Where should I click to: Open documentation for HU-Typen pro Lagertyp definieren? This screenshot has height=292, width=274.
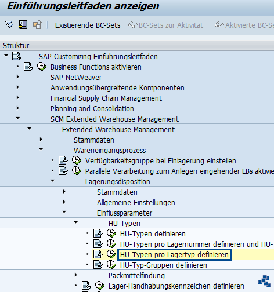click(x=98, y=254)
